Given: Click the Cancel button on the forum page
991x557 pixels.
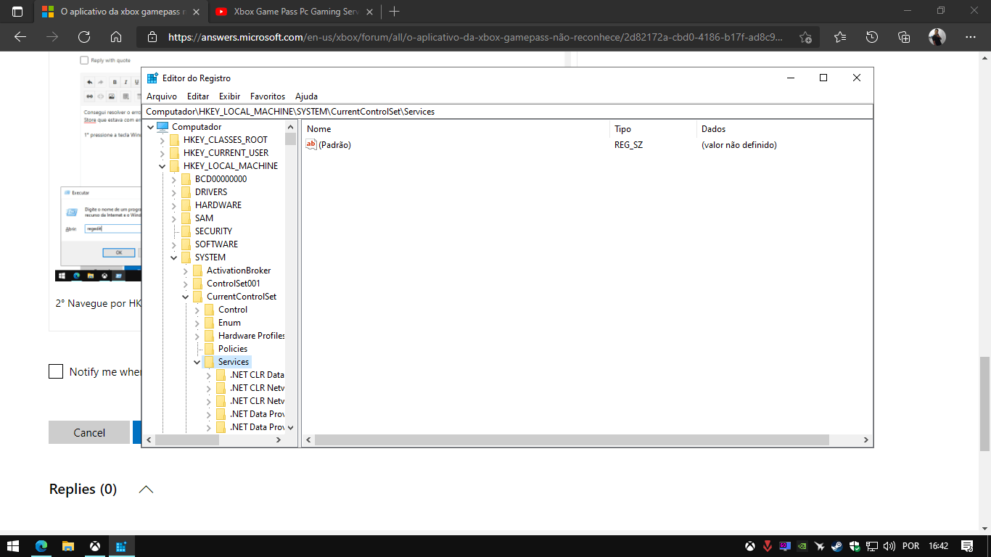Looking at the screenshot, I should (x=89, y=432).
